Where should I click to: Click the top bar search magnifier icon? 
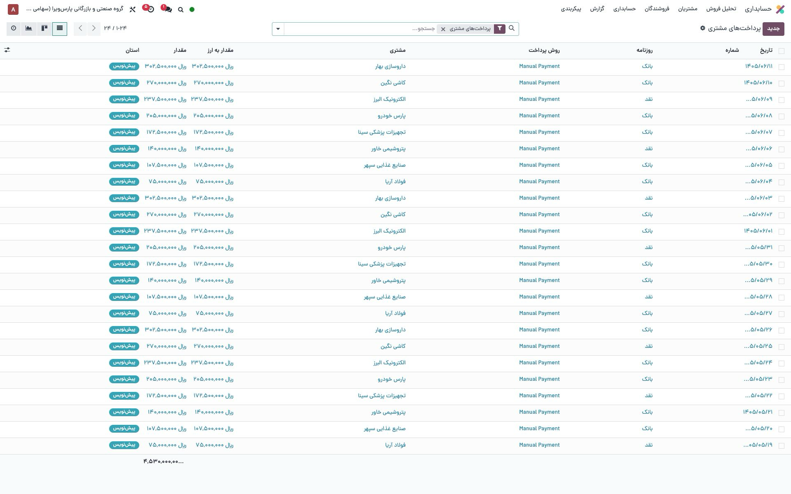coord(180,9)
